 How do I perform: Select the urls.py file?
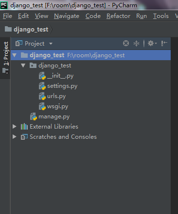click(x=52, y=96)
